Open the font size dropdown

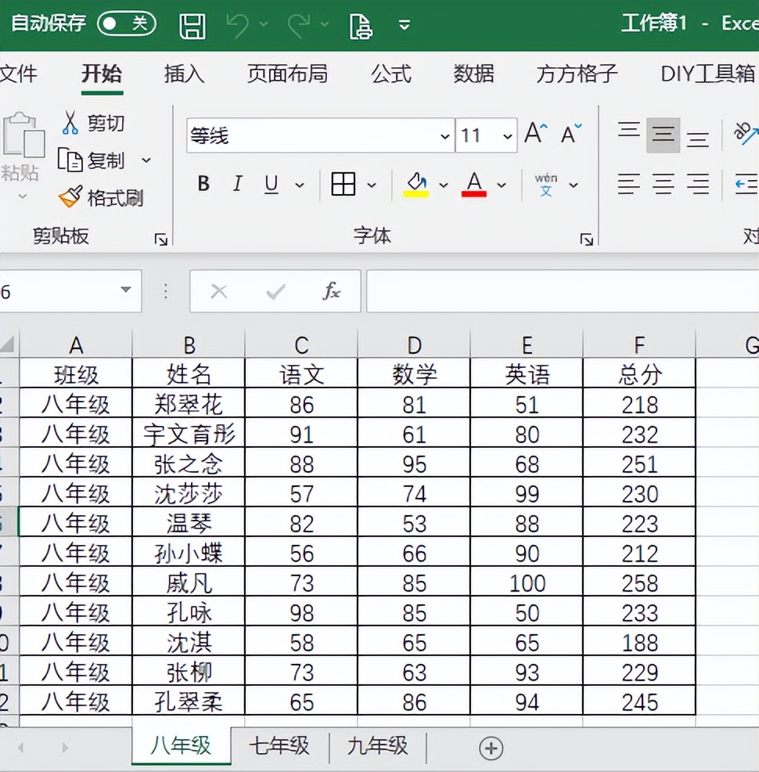click(508, 136)
